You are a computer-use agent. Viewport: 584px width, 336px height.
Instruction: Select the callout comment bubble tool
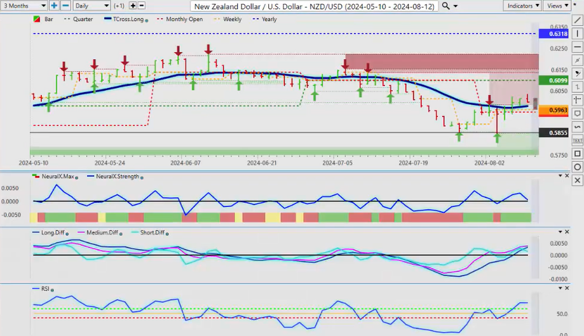tap(577, 113)
